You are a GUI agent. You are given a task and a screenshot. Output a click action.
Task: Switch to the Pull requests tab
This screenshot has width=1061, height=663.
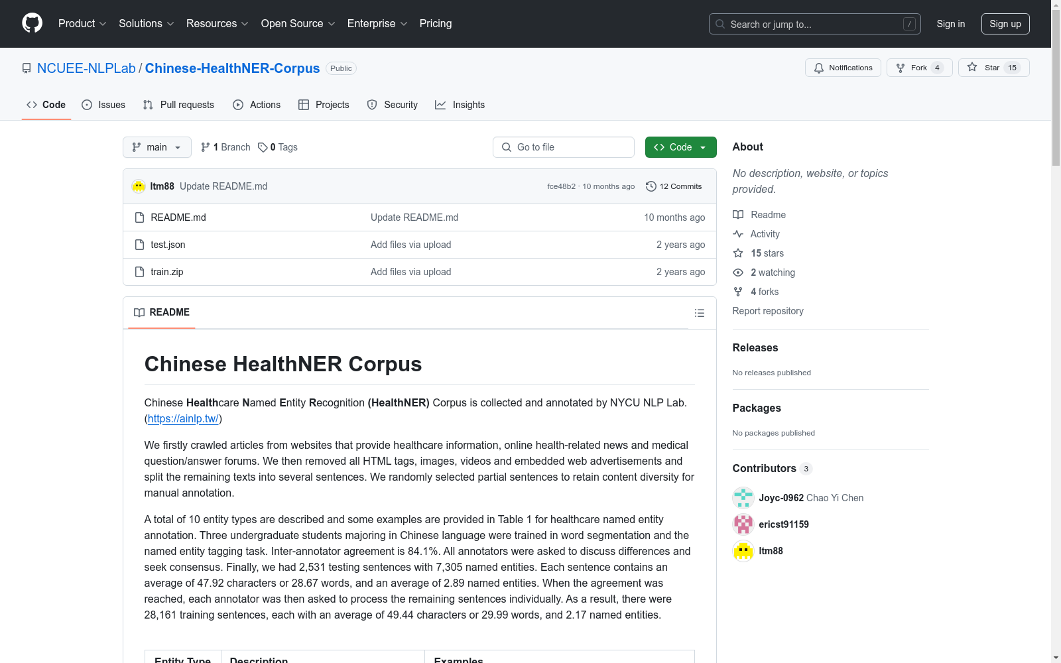coord(178,105)
